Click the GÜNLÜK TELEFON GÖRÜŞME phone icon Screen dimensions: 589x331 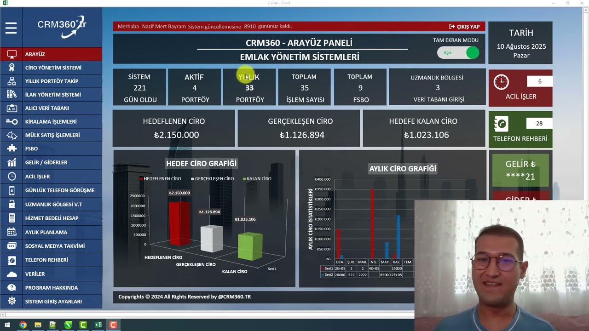tap(12, 190)
